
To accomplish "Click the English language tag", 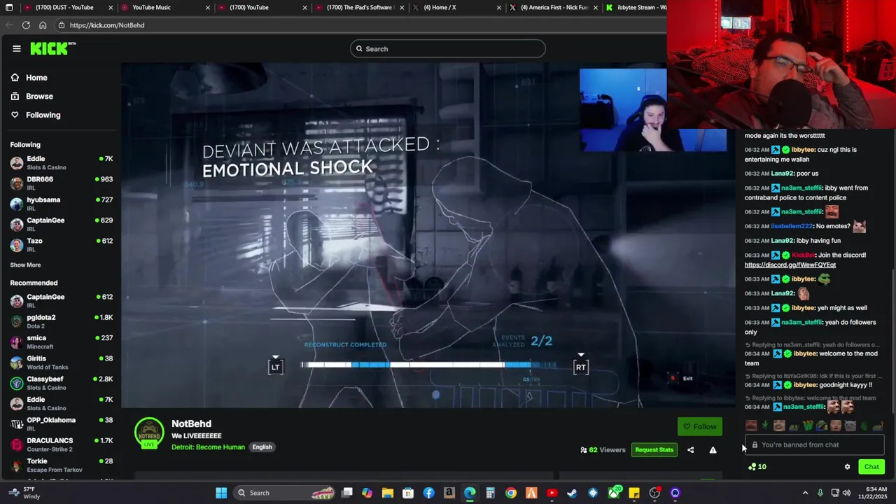I will (262, 447).
